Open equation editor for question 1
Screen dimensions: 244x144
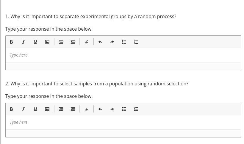tap(87, 42)
